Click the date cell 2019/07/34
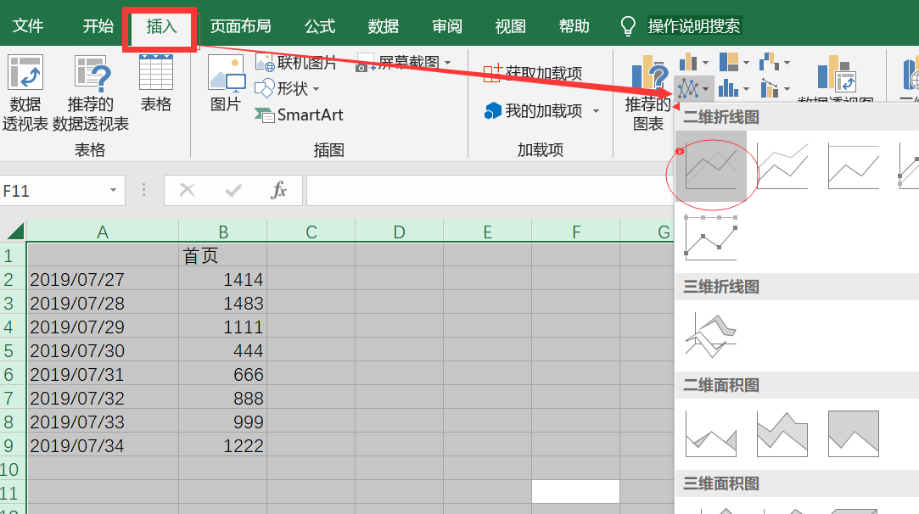 [103, 445]
